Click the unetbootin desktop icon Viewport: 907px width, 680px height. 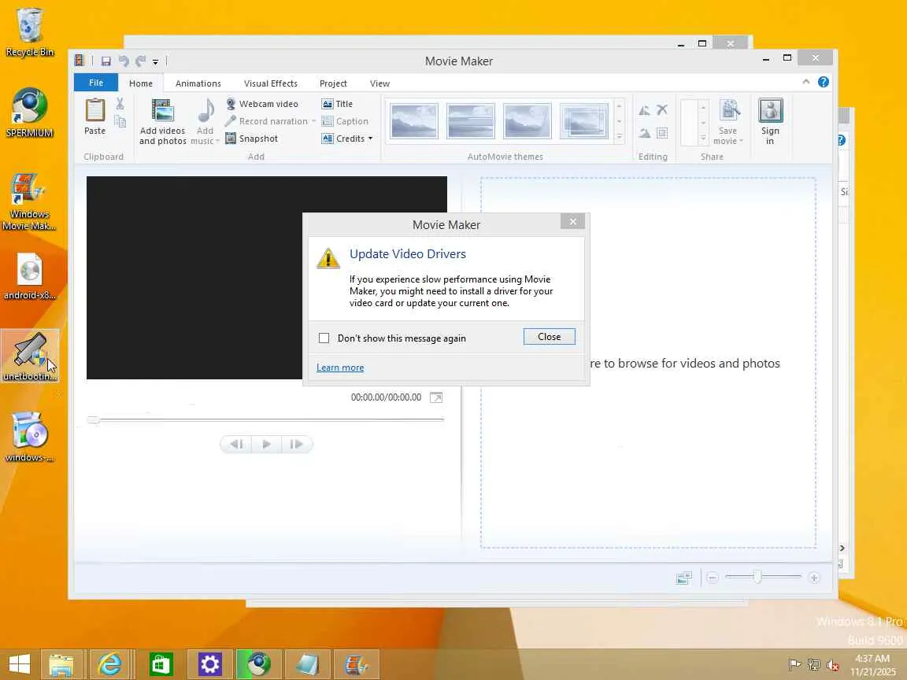[x=30, y=357]
